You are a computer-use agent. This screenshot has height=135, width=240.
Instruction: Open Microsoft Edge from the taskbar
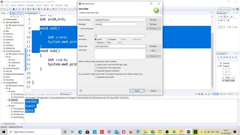[80, 132]
